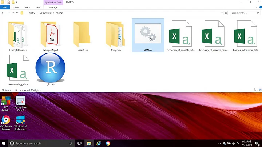The image size is (262, 147).
Task: Go up one folder level
Action: tap(17, 13)
